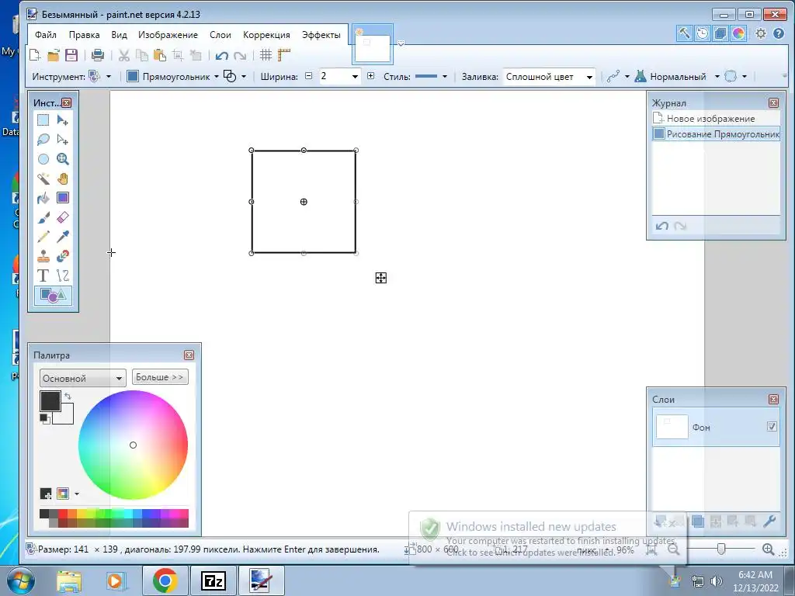Viewport: 795px width, 596px height.
Task: Toggle the pixel grid view
Action: pyautogui.click(x=266, y=55)
